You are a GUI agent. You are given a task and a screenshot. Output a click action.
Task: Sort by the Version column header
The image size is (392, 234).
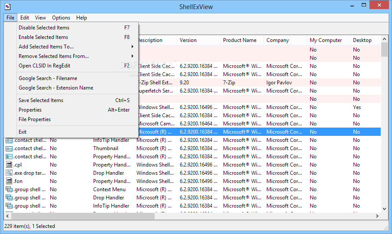point(188,40)
